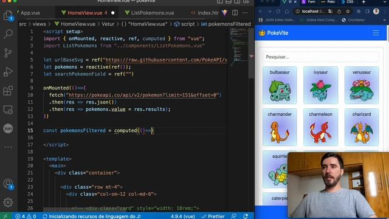The height and width of the screenshot is (219, 389).
Task: Click the Inicializando recursos status message
Action: tap(92, 217)
